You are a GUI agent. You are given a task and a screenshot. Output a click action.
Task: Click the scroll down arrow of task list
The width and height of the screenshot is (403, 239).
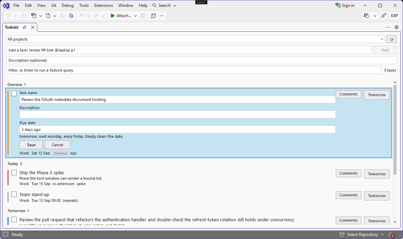(x=395, y=222)
